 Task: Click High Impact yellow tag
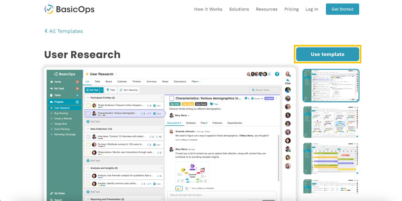click(x=188, y=104)
